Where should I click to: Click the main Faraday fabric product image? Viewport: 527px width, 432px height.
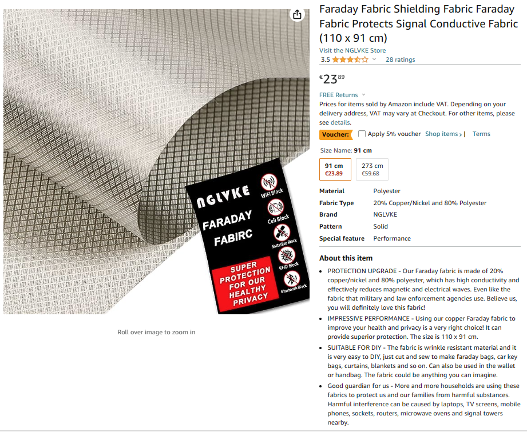pyautogui.click(x=156, y=162)
